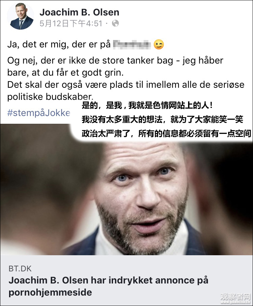Image resolution: width=253 pixels, height=306 pixels.
Task: Click the BT.DK source label
Action: pos(20,269)
